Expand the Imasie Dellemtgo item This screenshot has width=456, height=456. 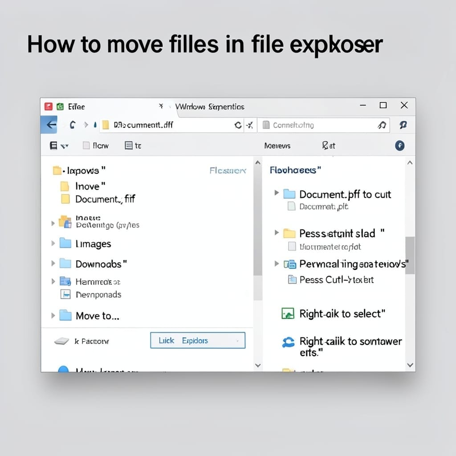click(x=53, y=224)
